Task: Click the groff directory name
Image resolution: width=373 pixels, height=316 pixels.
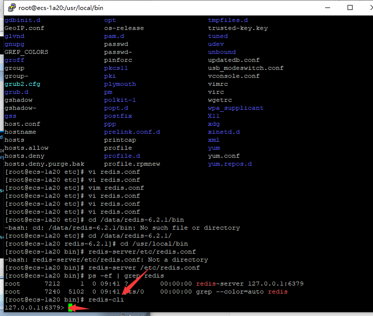Action: (x=14, y=60)
